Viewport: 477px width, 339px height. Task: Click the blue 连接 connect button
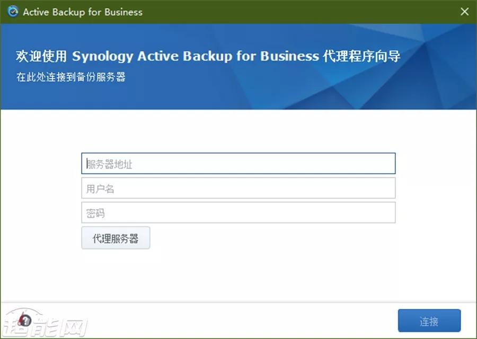tap(429, 321)
